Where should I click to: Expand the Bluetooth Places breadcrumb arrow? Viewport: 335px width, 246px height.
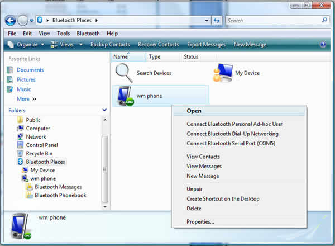pyautogui.click(x=97, y=21)
